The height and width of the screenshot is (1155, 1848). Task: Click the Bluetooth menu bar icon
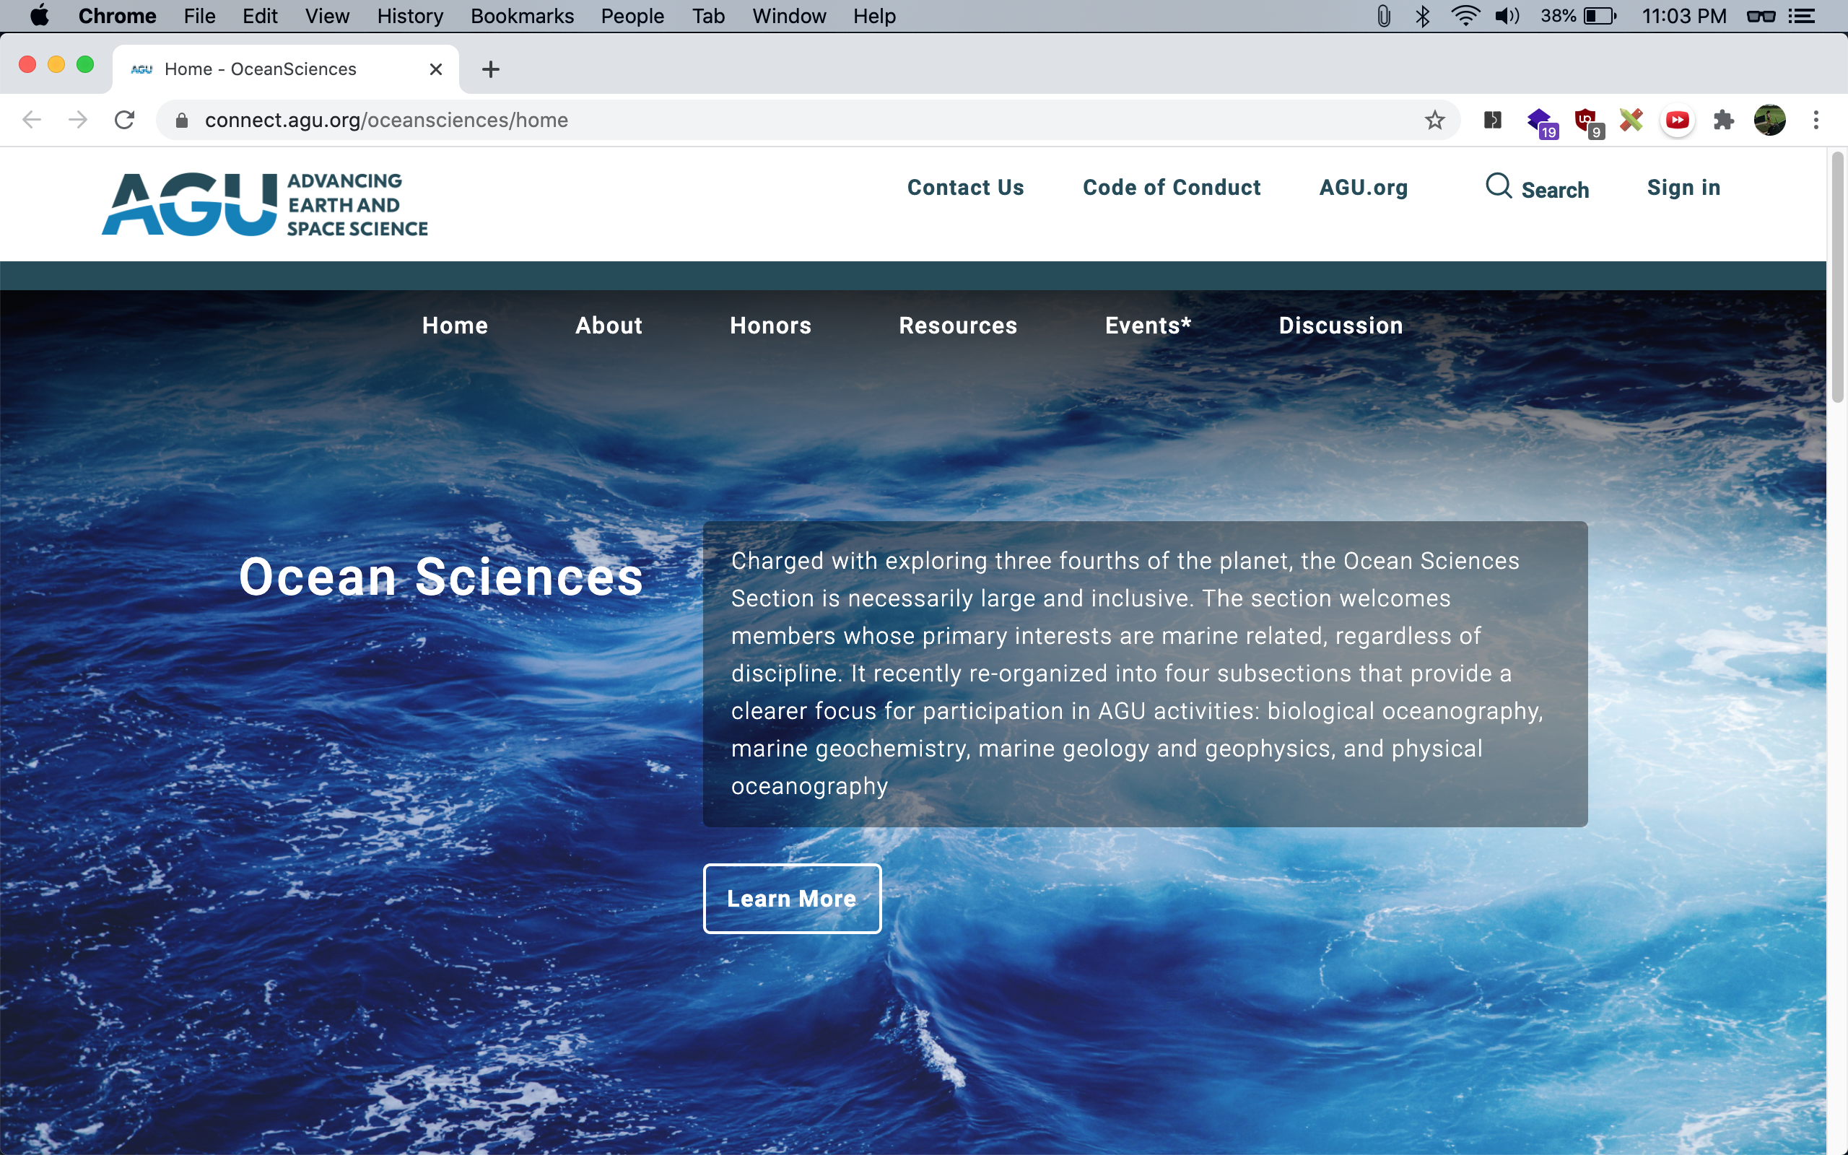pos(1422,16)
